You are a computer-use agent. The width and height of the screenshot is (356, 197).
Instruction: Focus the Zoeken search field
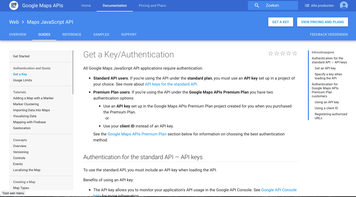click(x=273, y=5)
